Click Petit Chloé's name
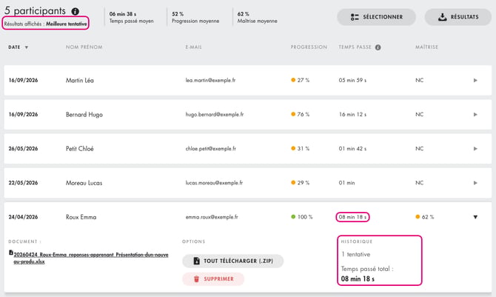Viewport: 496px width, 297px height. 80,149
